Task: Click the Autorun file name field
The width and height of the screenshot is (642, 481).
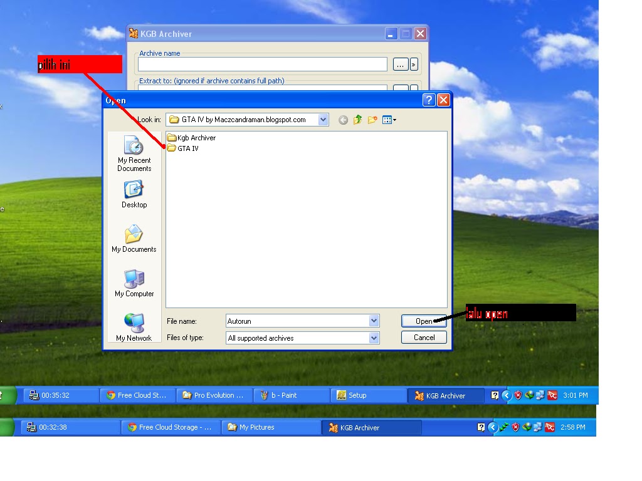Action: tap(295, 321)
